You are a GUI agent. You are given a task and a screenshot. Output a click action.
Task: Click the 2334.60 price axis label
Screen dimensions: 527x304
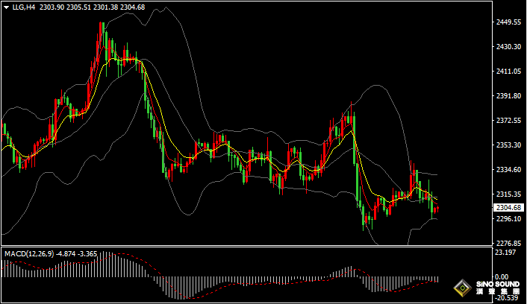tap(508, 170)
